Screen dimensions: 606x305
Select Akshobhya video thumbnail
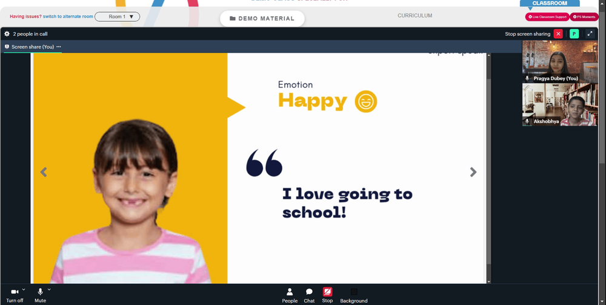[x=559, y=105]
